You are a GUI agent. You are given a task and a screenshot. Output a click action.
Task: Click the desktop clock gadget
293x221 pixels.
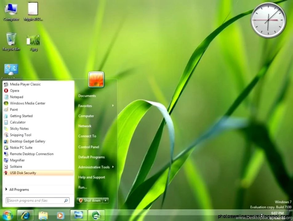coord(268,20)
